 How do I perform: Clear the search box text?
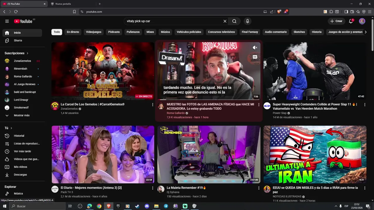click(225, 21)
